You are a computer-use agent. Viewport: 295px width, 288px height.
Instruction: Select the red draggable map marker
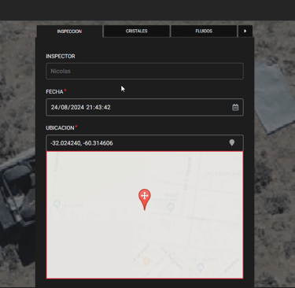[145, 199]
